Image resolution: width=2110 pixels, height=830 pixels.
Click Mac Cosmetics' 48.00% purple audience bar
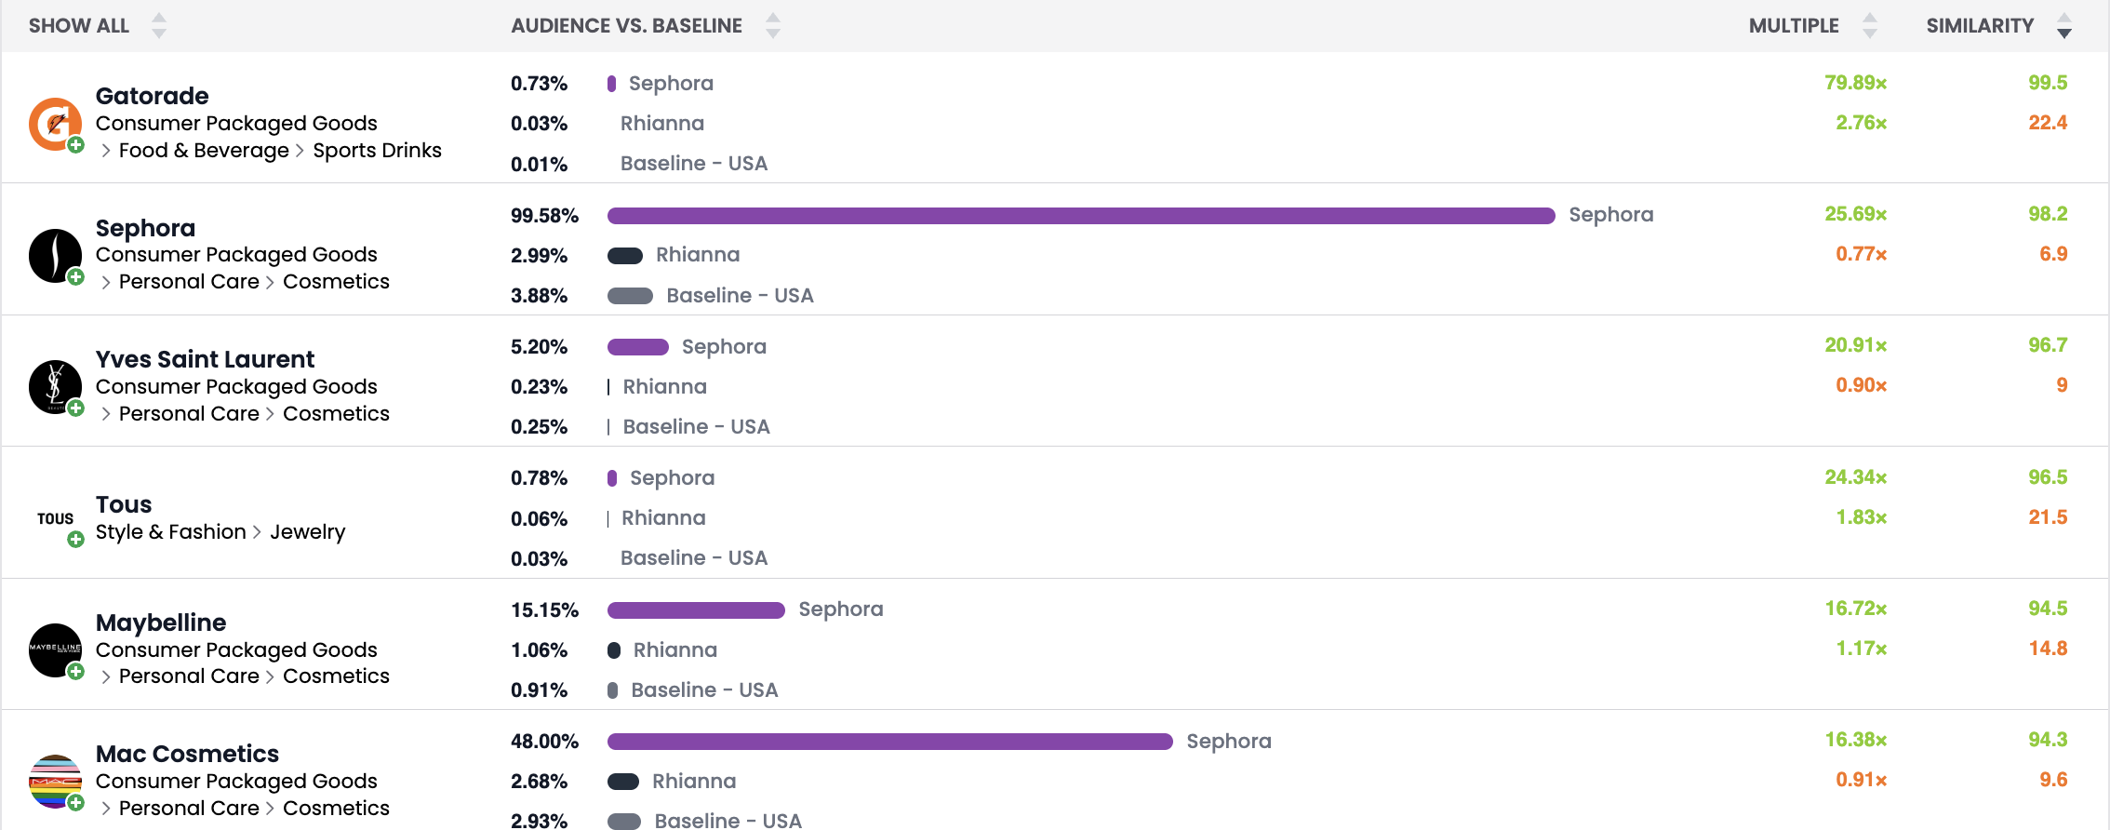click(x=889, y=742)
